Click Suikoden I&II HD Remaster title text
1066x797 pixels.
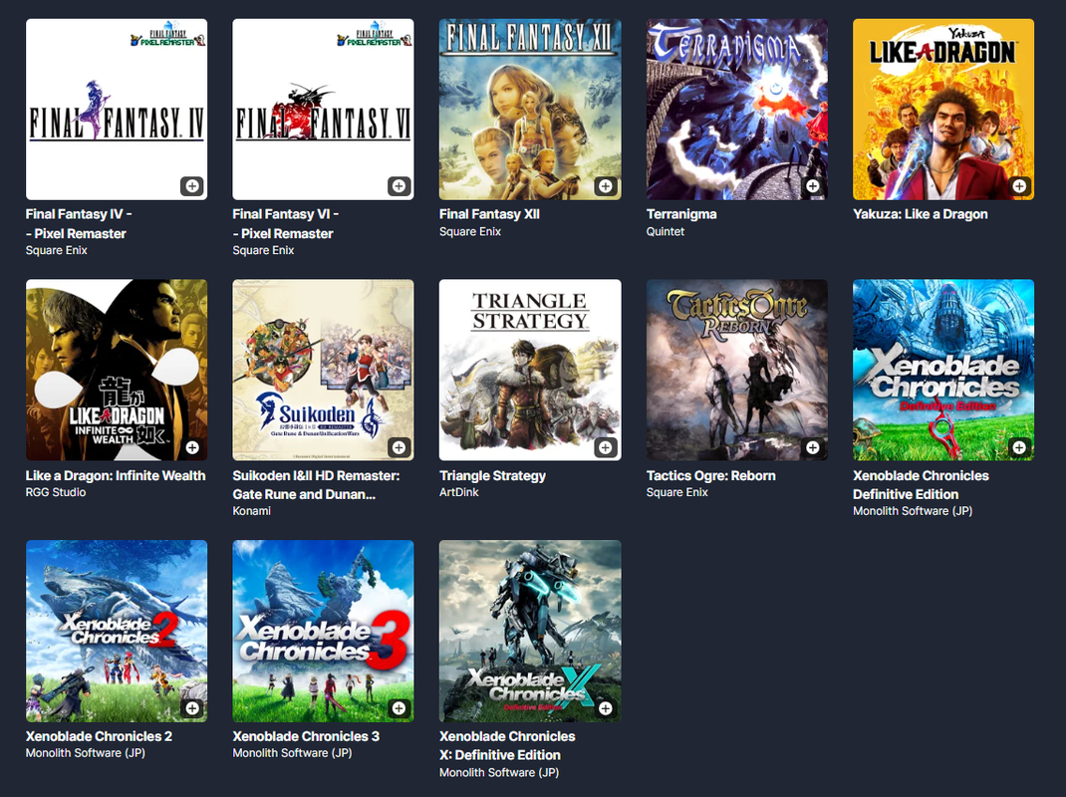(316, 485)
